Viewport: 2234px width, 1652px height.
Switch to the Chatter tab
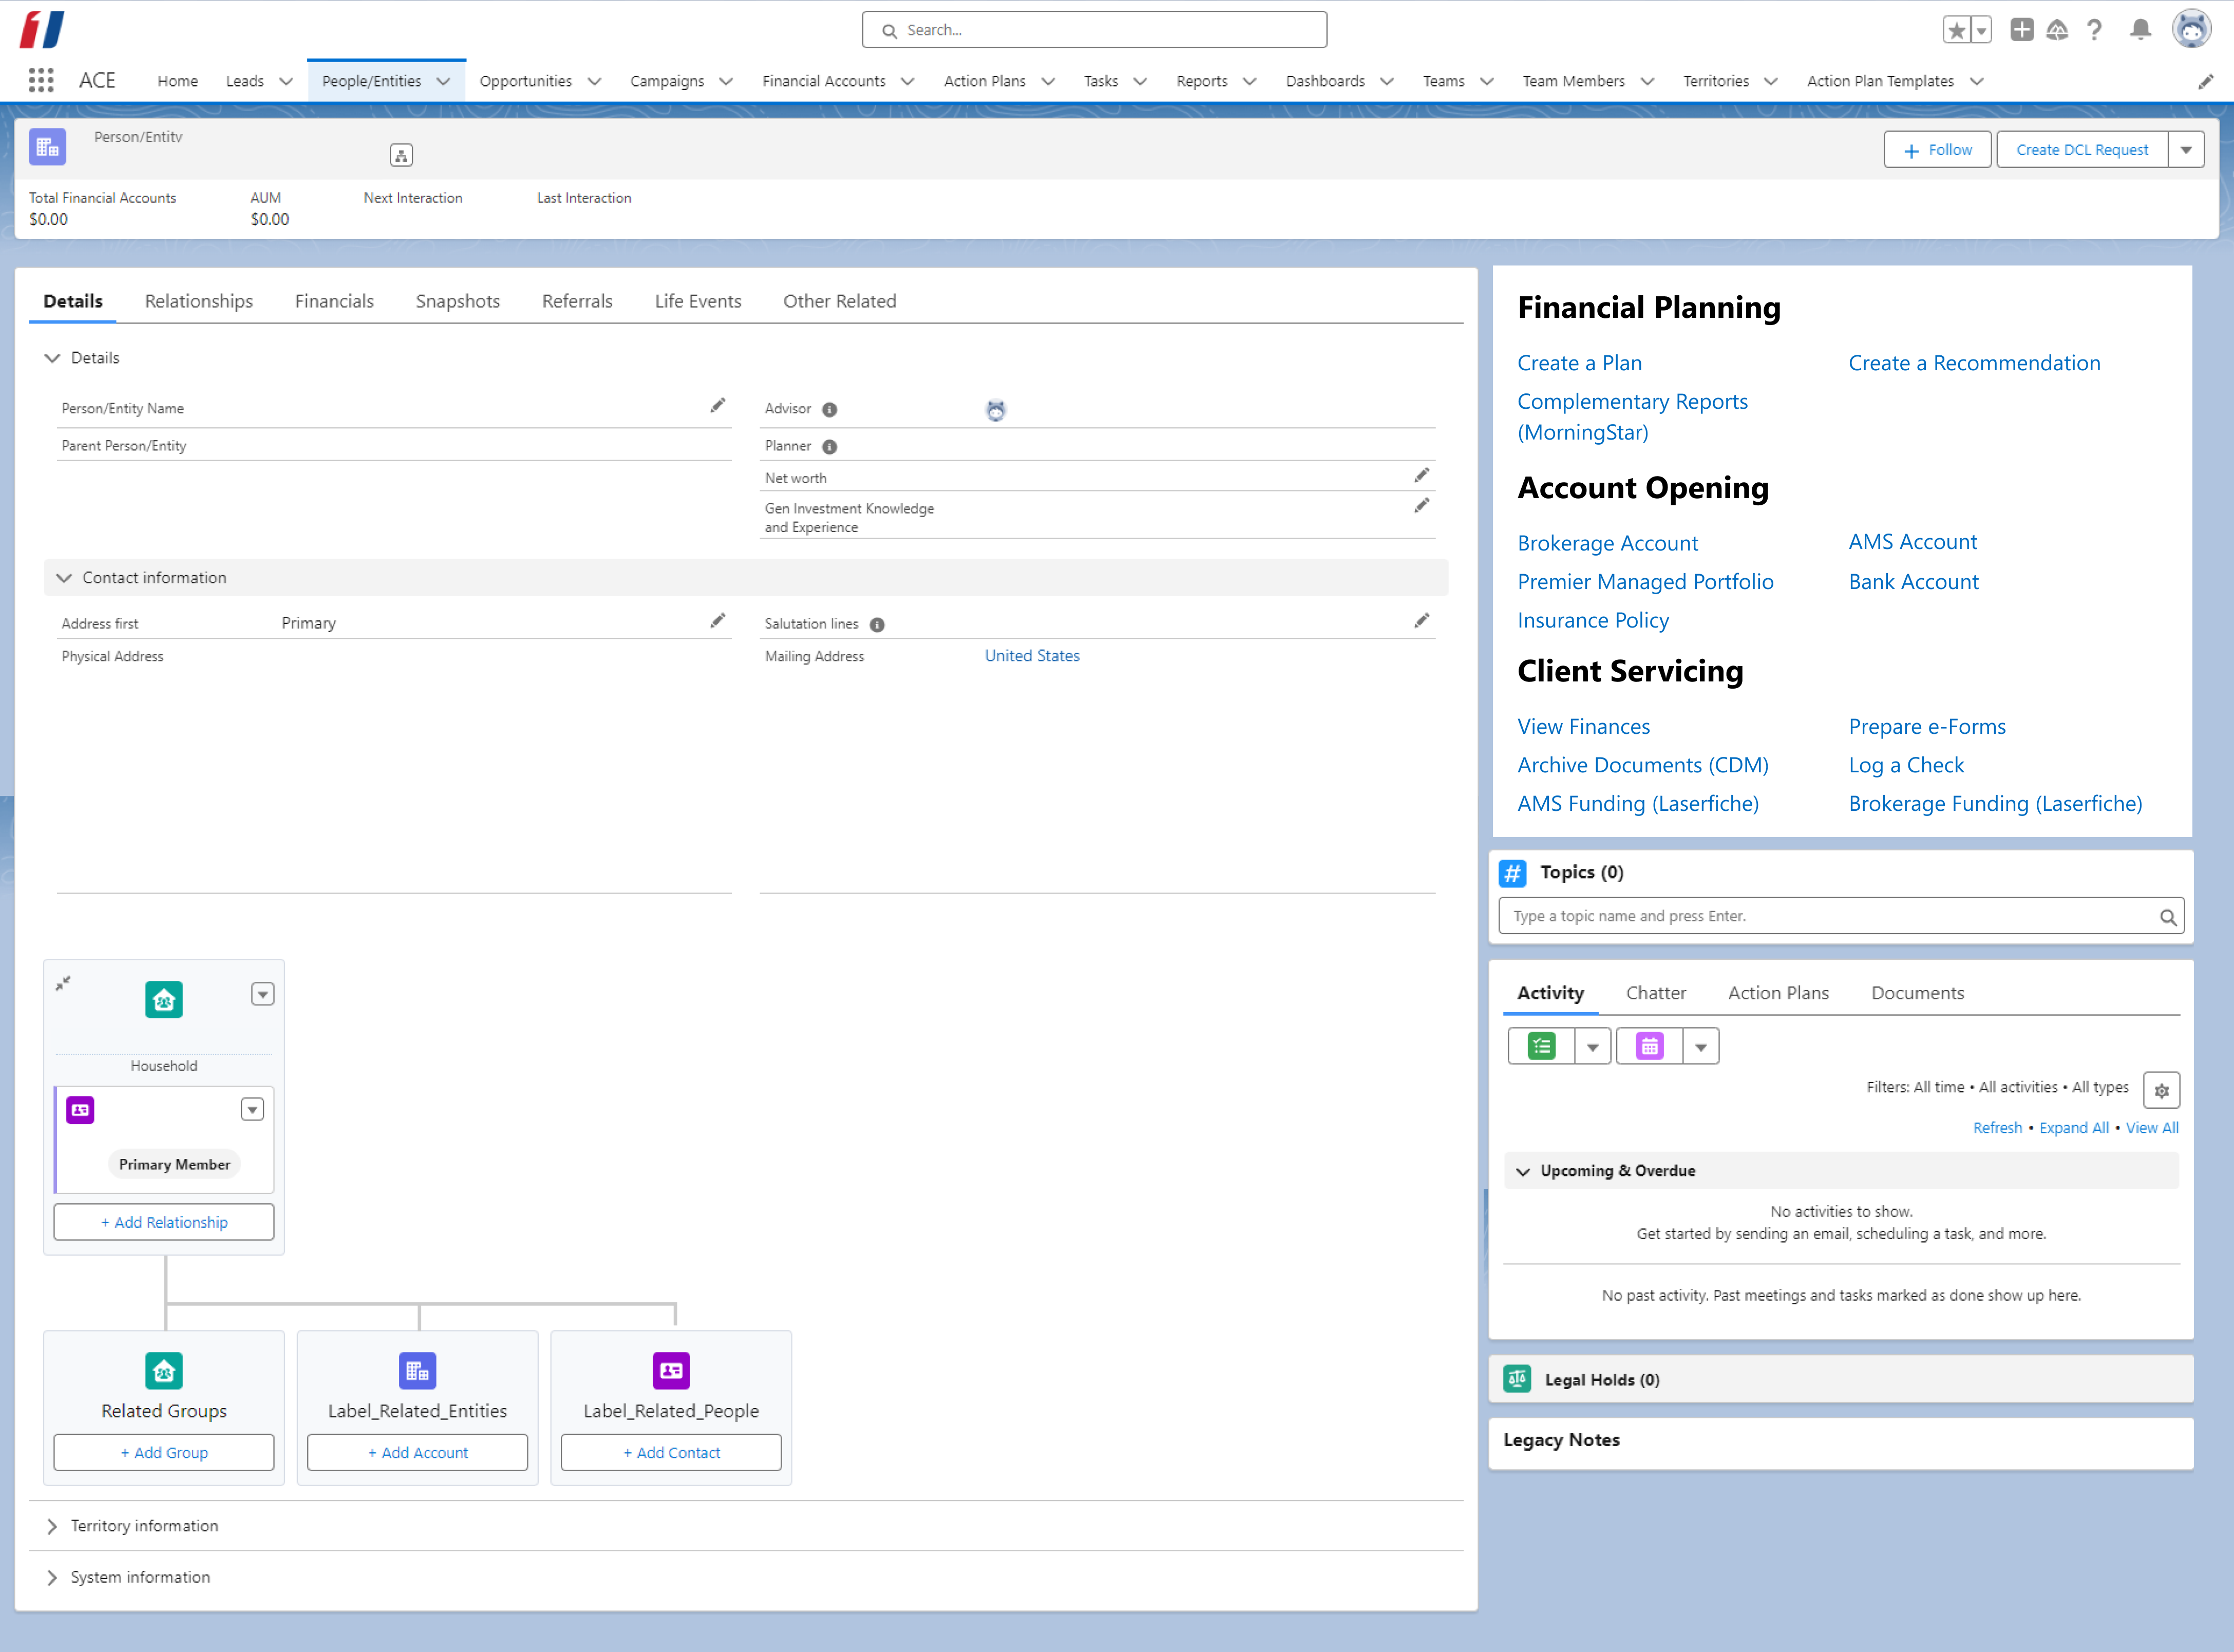click(1656, 993)
